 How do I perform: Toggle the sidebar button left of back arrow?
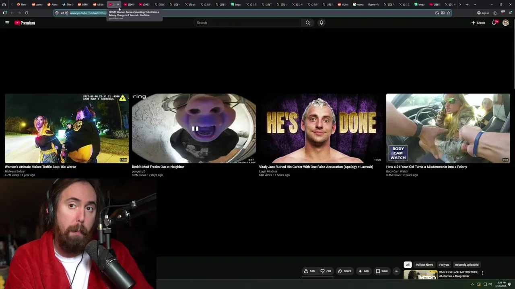(5, 13)
